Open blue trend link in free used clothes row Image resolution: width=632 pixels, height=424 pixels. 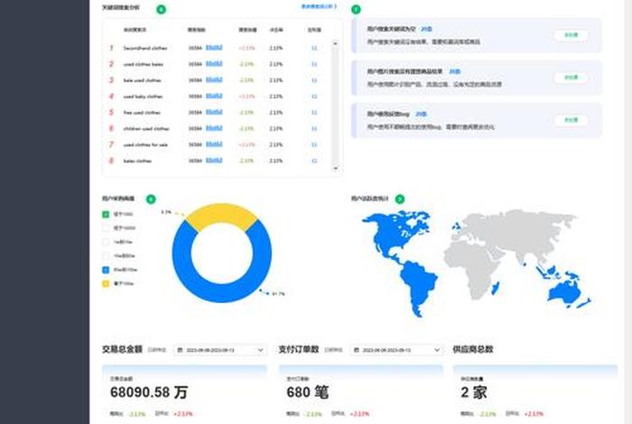(214, 112)
